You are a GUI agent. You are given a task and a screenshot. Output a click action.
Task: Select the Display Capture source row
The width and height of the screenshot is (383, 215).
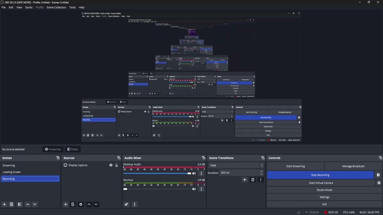click(x=91, y=165)
